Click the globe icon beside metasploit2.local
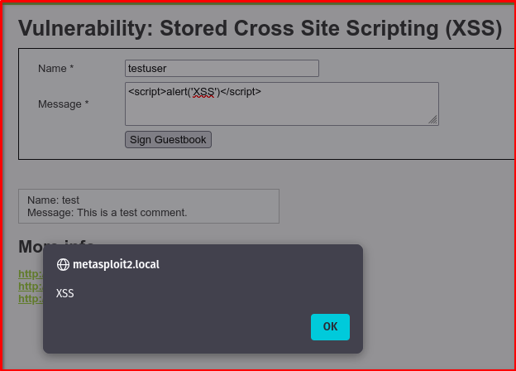Screen dimensions: 516x371 pos(63,264)
